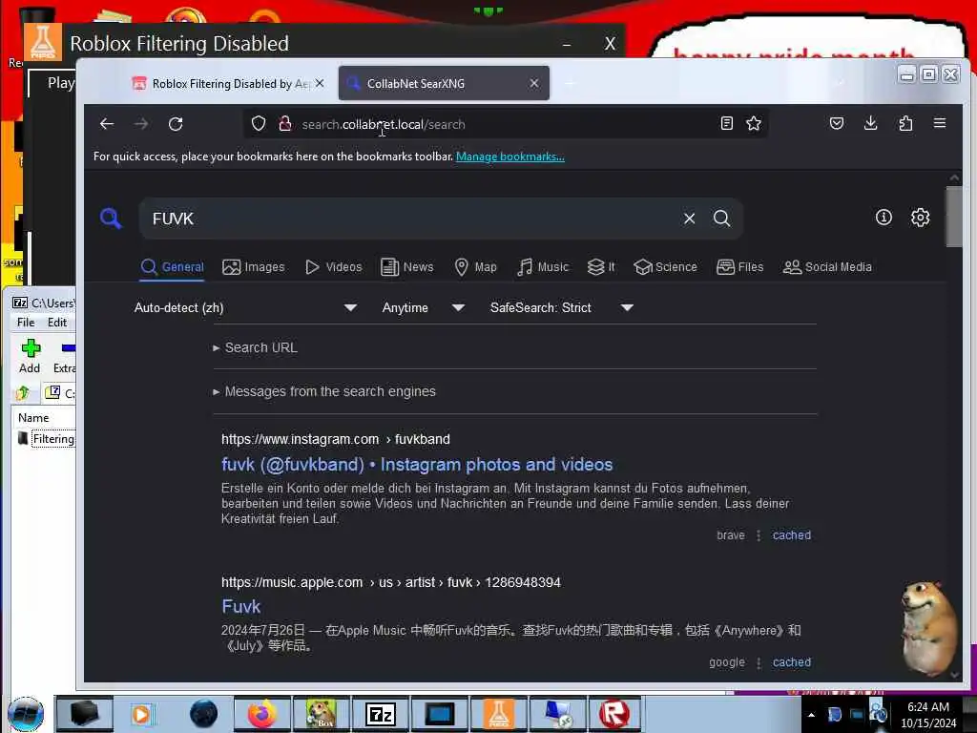This screenshot has height=733, width=977.
Task: Open the SafeSearch: Strict dropdown
Action: (x=561, y=307)
